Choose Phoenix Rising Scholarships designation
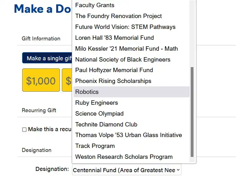 click(x=113, y=81)
